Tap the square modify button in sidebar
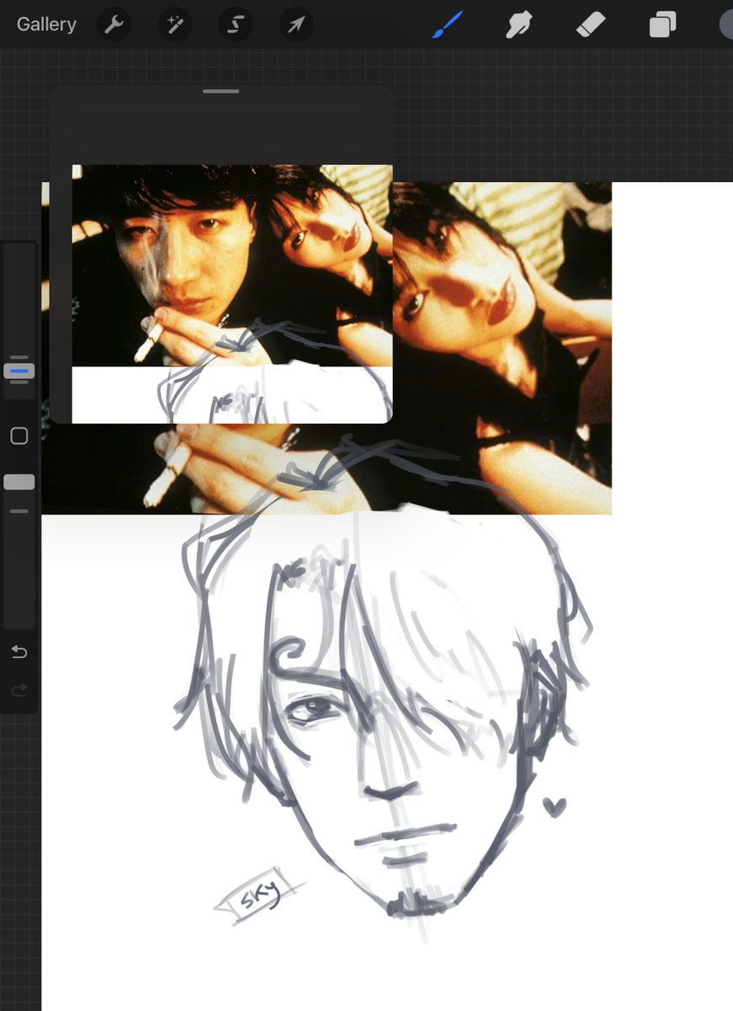Image resolution: width=733 pixels, height=1011 pixels. point(19,436)
